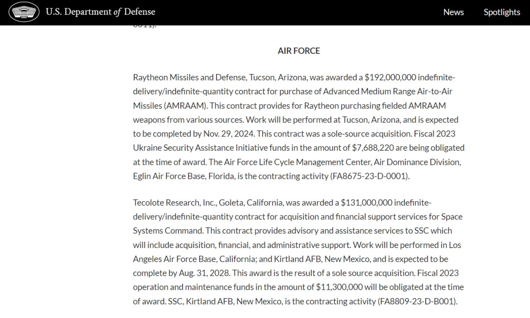
Task: Click the Pentagon seal logo icon
Action: click(x=24, y=12)
